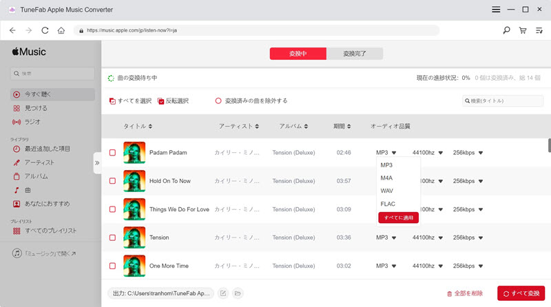
Task: Go forward with the forward arrow
Action: point(29,30)
